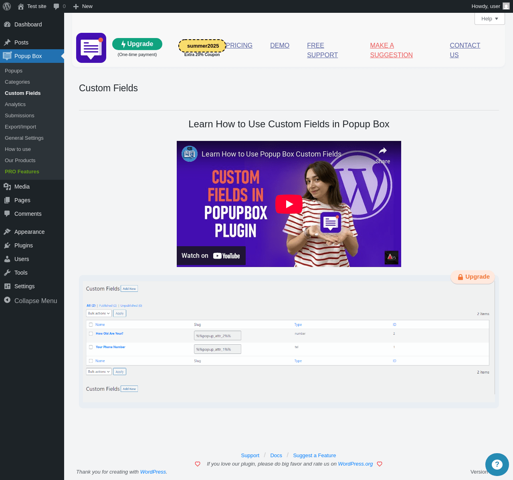Open MAKE A SUGGESTION link
Screen dimensions: 513x480
click(392, 50)
